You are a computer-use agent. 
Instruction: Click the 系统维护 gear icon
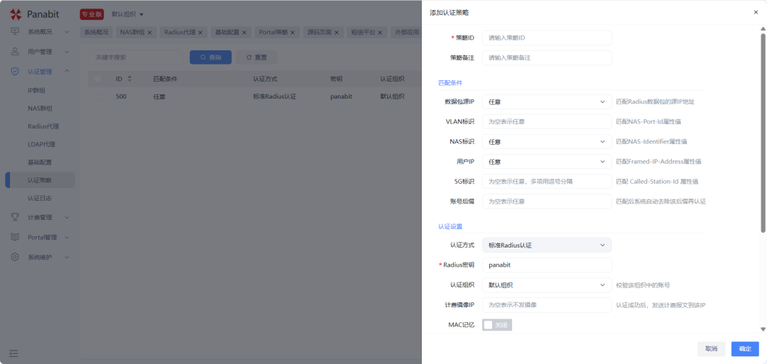[x=15, y=257]
